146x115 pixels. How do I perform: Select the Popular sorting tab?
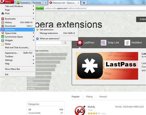coord(76,97)
